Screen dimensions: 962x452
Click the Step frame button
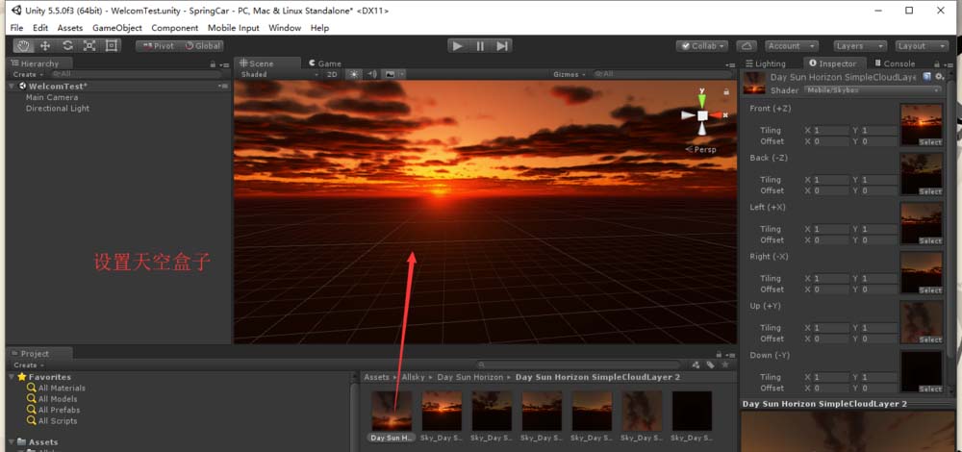pyautogui.click(x=502, y=46)
